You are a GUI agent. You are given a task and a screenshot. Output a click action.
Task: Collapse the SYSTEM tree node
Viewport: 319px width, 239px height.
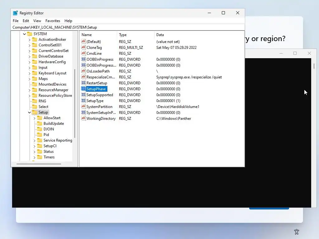pyautogui.click(x=24, y=34)
